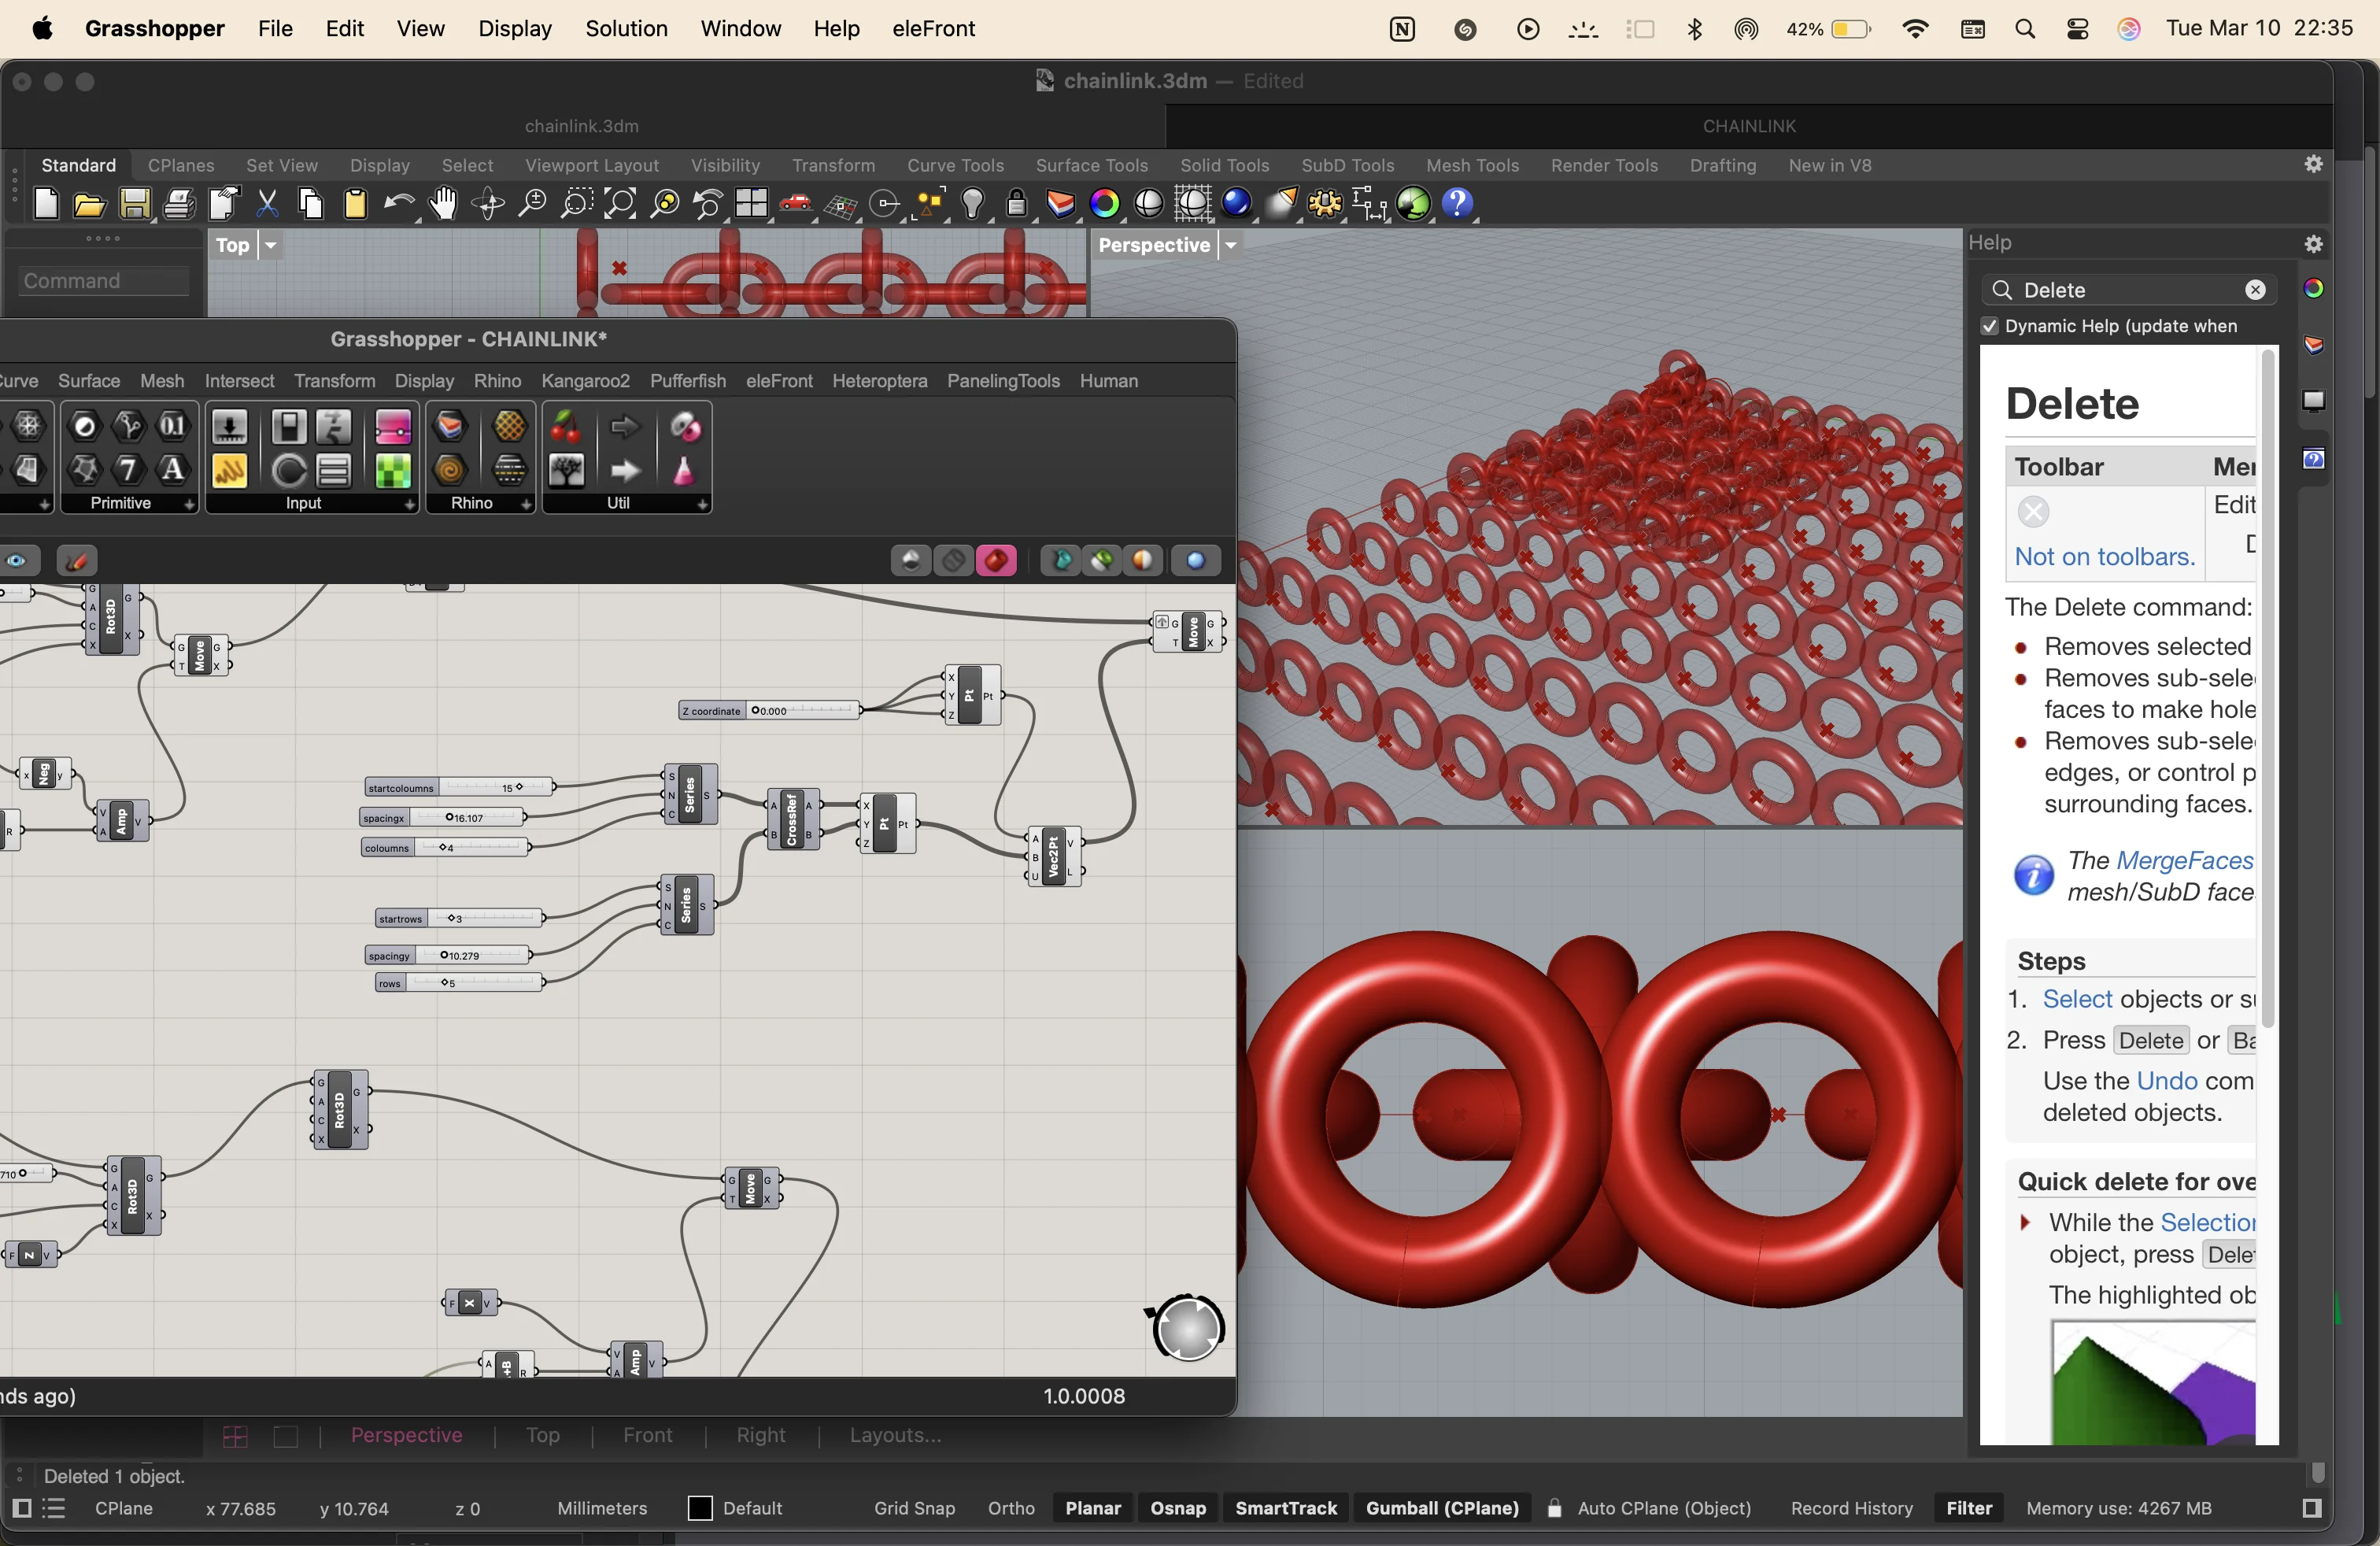Click the Cut scissors icon

tap(267, 204)
